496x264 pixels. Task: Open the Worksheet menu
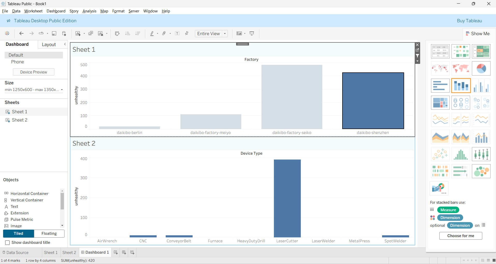click(33, 11)
